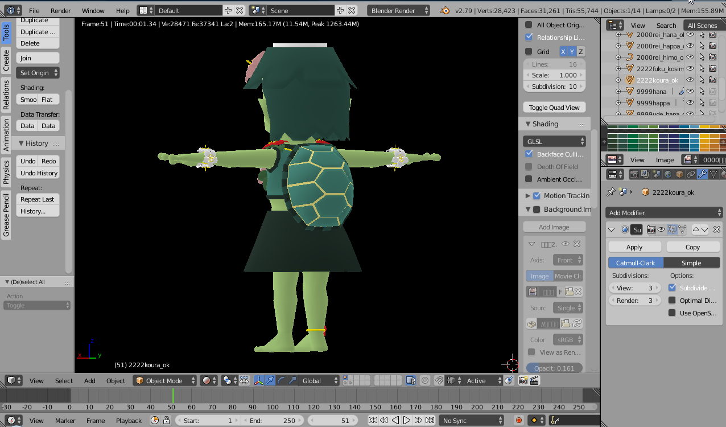Viewport: 726px width, 427px height.
Task: Click the record button in the timeline
Action: pyautogui.click(x=518, y=421)
